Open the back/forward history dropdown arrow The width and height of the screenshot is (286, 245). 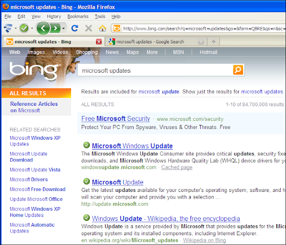(63, 28)
